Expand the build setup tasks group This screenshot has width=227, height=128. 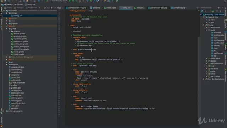click(206, 58)
